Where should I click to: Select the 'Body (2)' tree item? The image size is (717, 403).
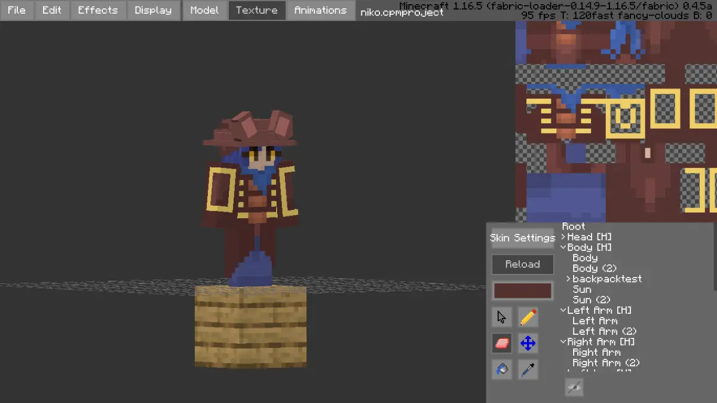pyautogui.click(x=595, y=268)
